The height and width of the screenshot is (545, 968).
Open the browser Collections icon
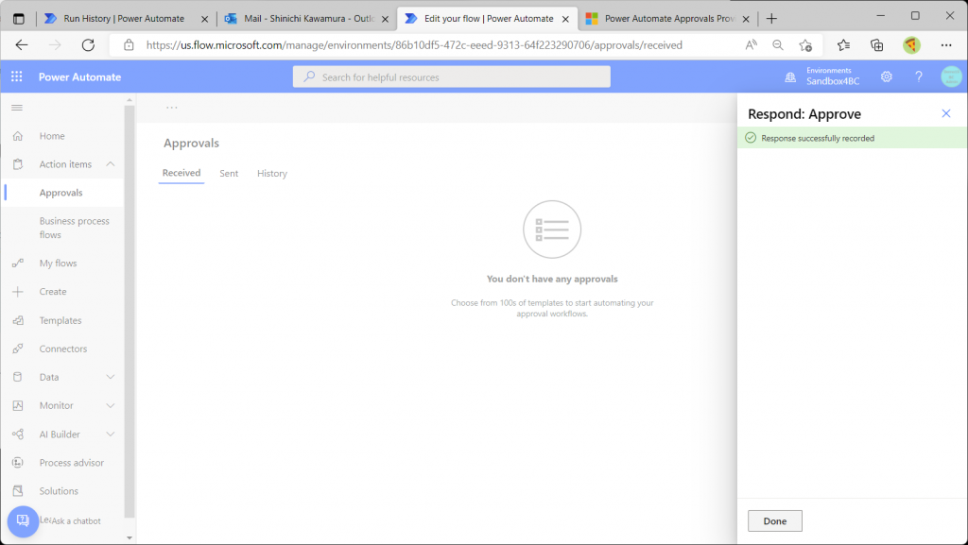tap(876, 45)
